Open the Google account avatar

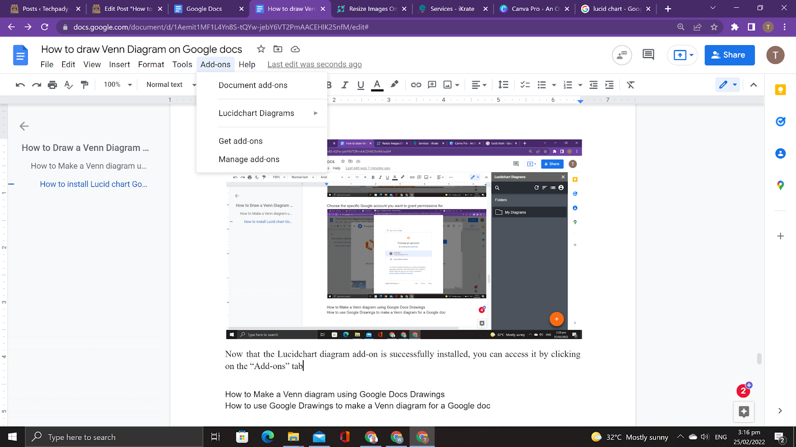click(775, 55)
